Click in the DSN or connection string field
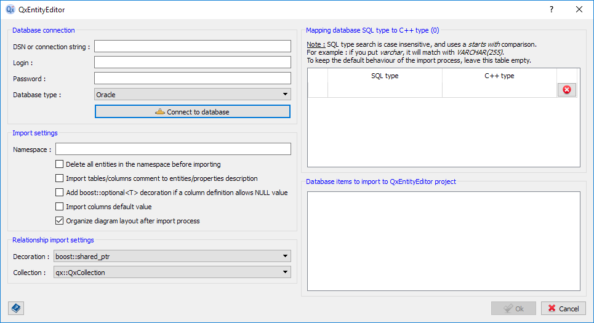Viewport: 594px width, 323px height. pyautogui.click(x=192, y=47)
